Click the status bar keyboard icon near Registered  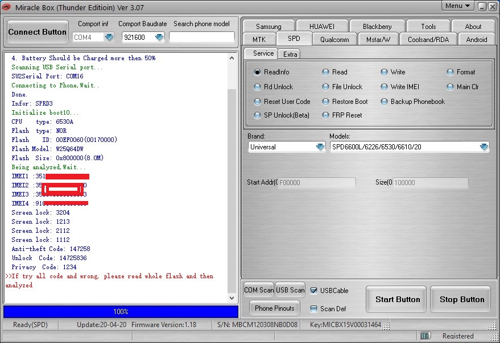(x=424, y=336)
